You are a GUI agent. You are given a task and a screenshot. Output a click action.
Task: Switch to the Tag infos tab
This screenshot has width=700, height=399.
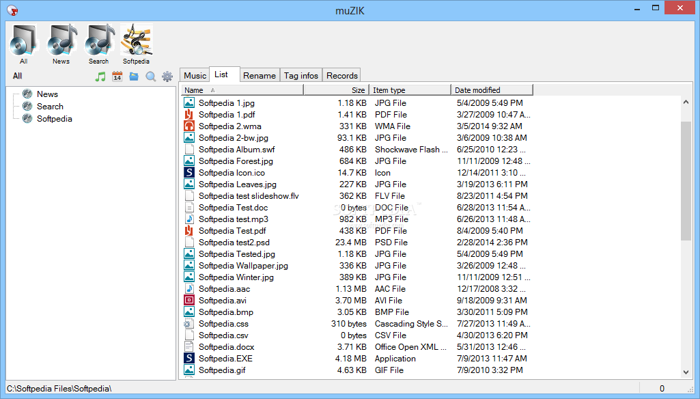[x=301, y=76]
